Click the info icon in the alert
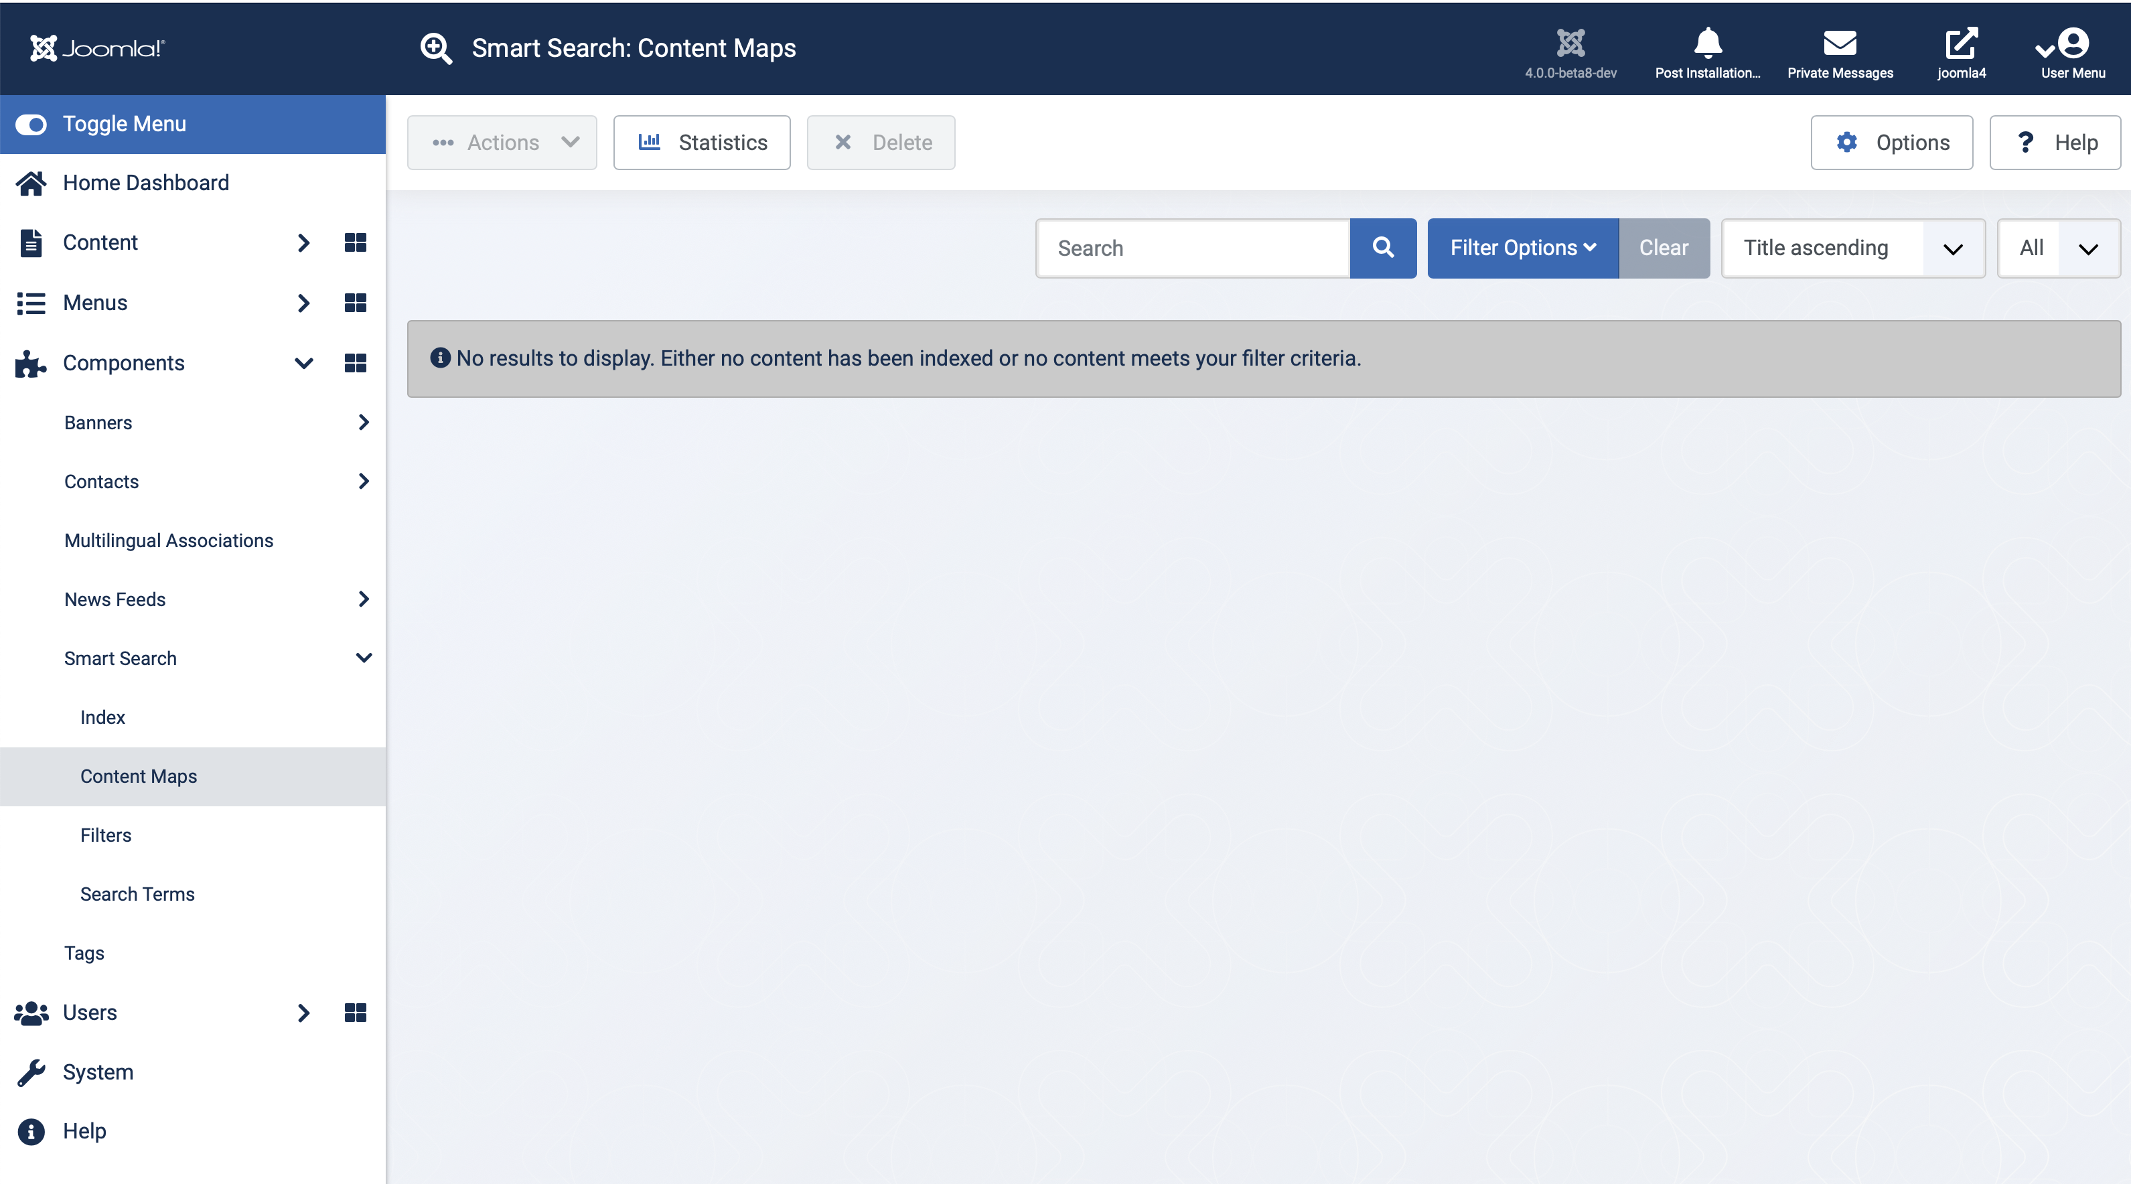 click(x=440, y=358)
